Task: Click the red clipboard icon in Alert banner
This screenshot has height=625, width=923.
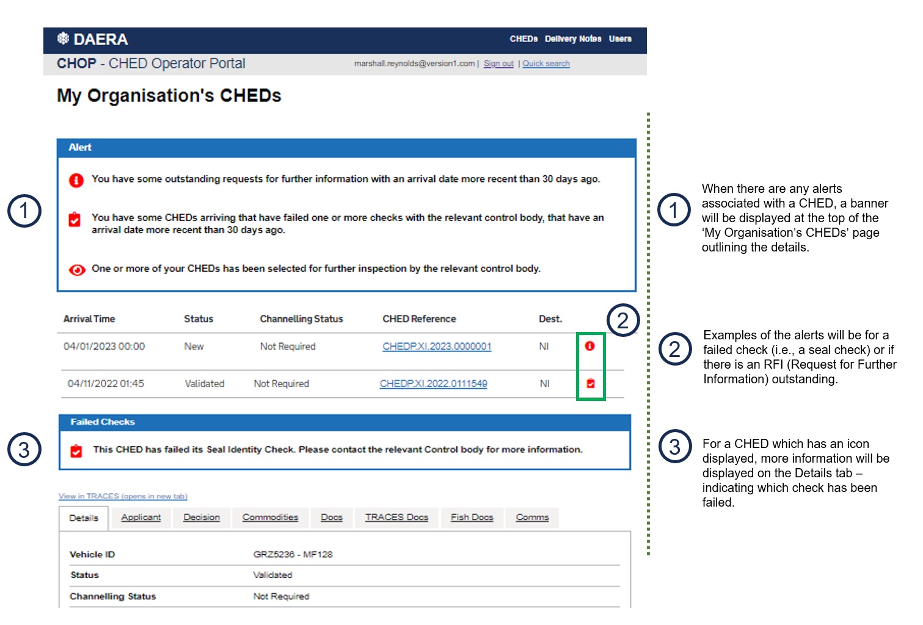Action: [x=75, y=219]
